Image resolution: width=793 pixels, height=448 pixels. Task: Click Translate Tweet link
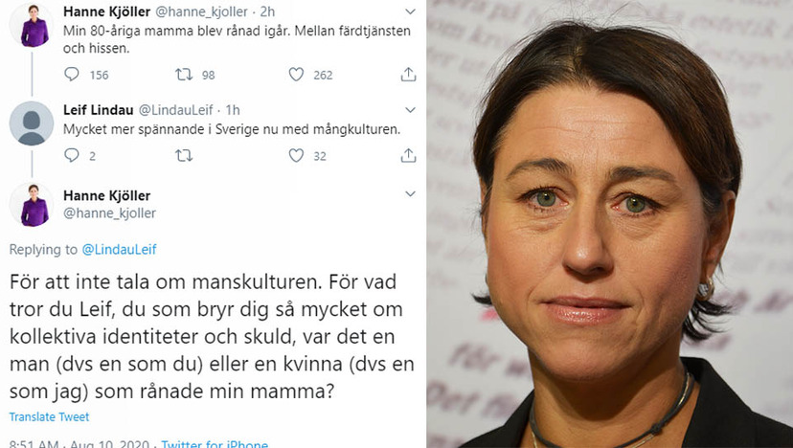tap(49, 417)
